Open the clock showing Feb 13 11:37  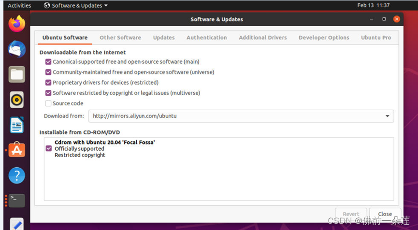[x=373, y=5]
